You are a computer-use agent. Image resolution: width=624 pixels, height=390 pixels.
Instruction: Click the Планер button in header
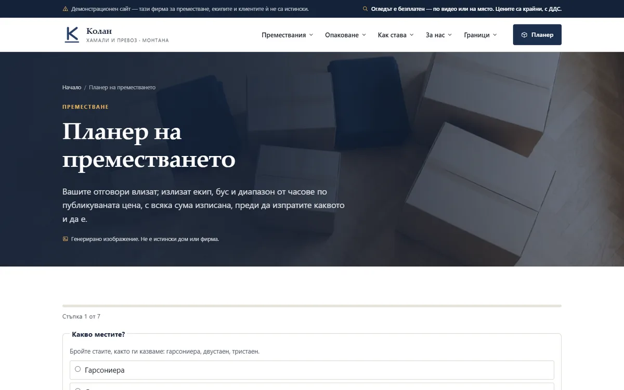[537, 35]
